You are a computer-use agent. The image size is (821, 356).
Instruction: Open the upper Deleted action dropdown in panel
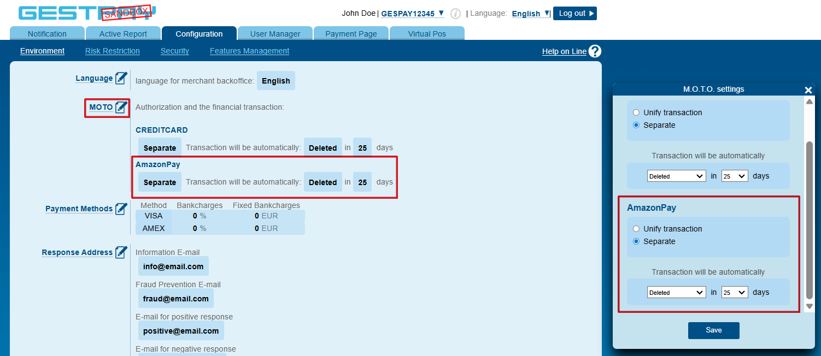[676, 176]
